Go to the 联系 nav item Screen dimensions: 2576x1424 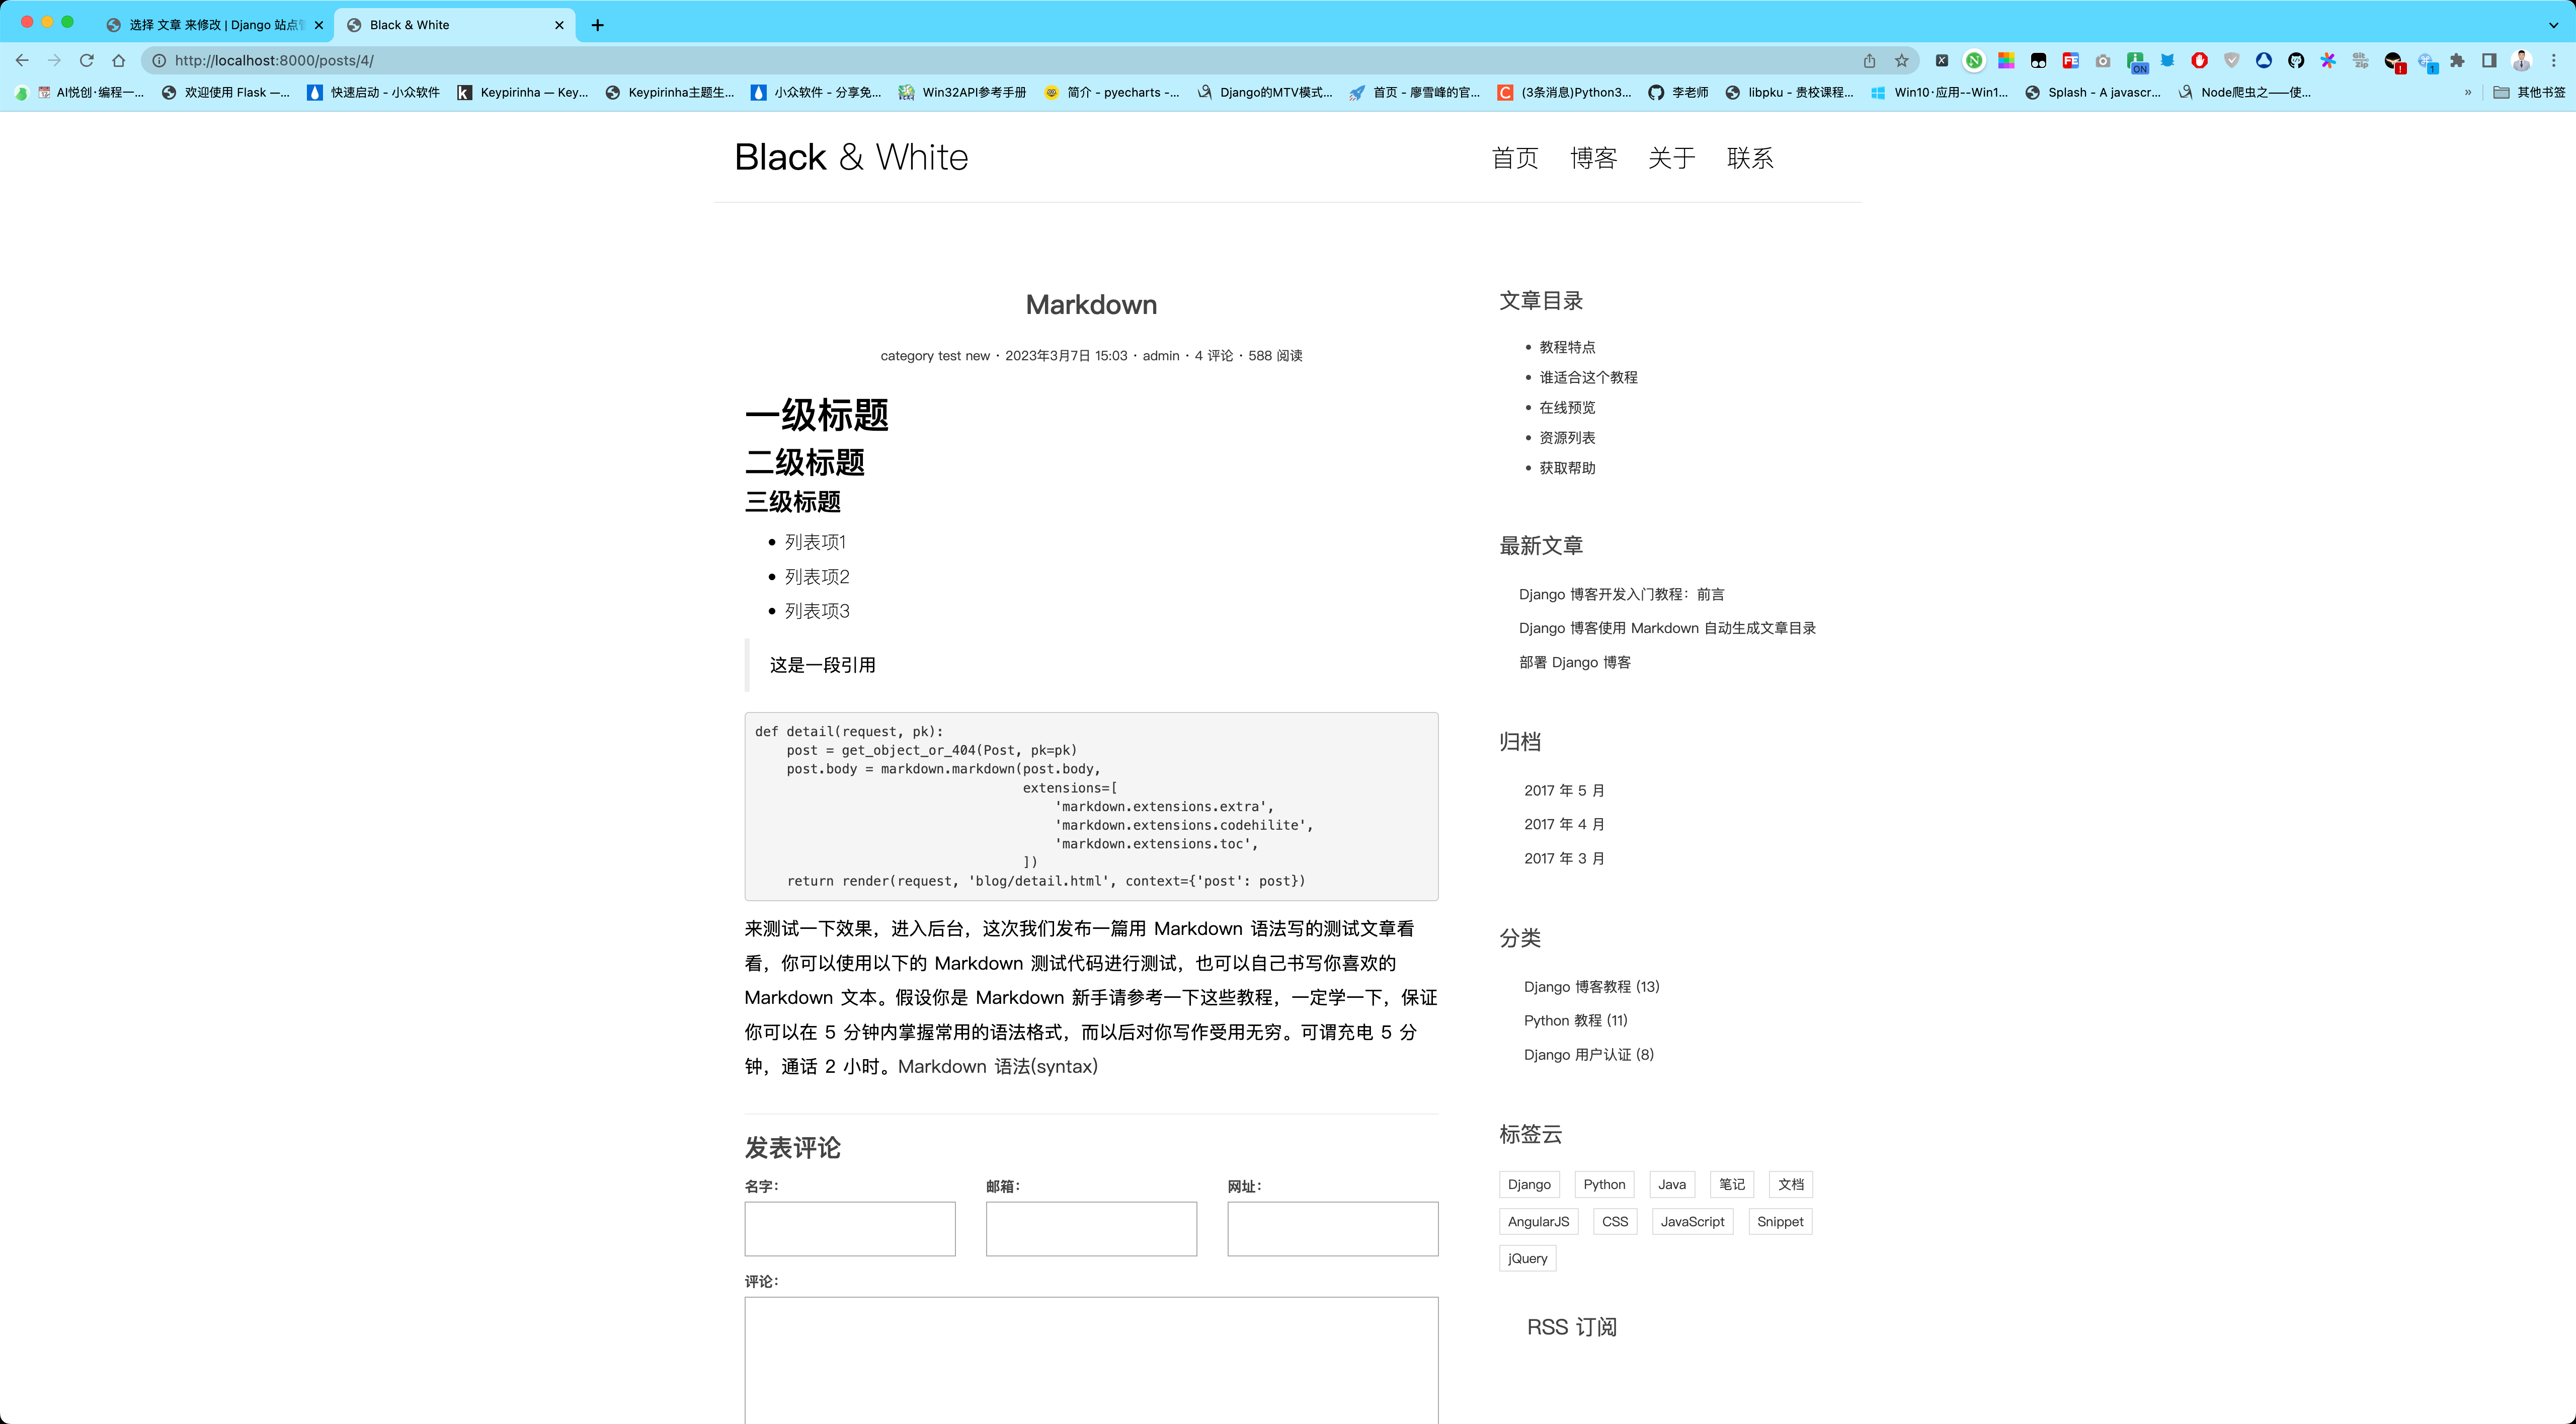tap(1750, 158)
